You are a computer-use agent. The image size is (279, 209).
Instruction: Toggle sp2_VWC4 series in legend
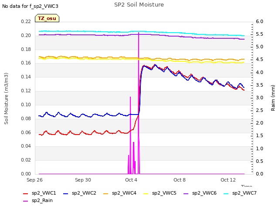click(x=120, y=193)
